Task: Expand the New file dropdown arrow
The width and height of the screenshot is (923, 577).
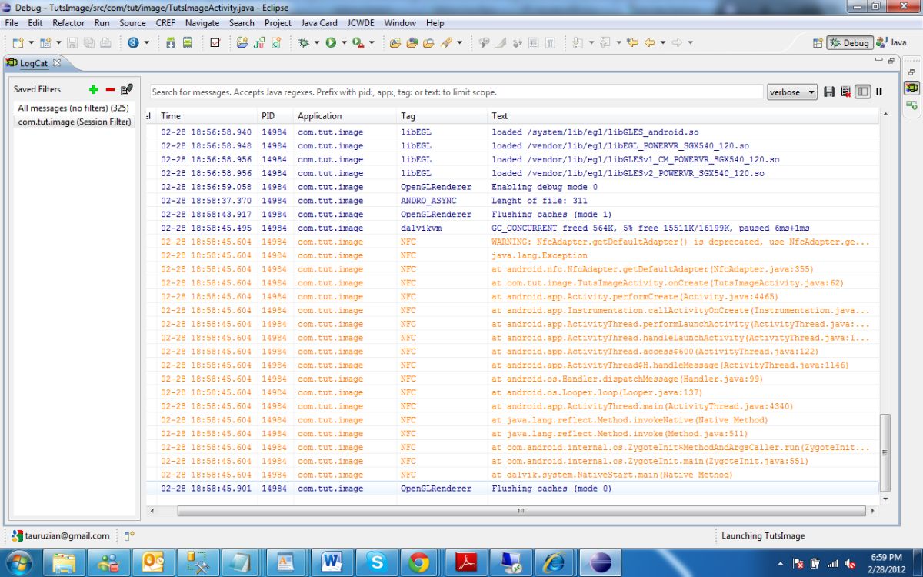Action: tap(31, 43)
